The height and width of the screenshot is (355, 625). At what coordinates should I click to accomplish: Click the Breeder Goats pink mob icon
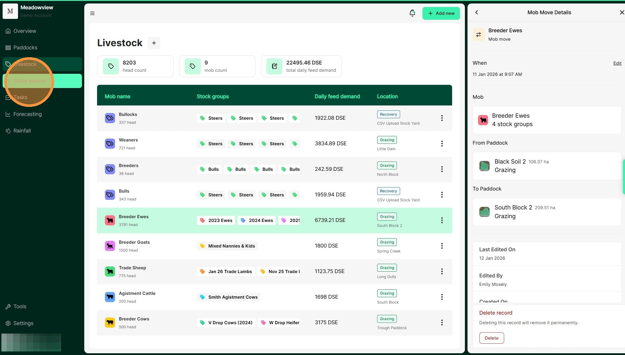pos(110,246)
